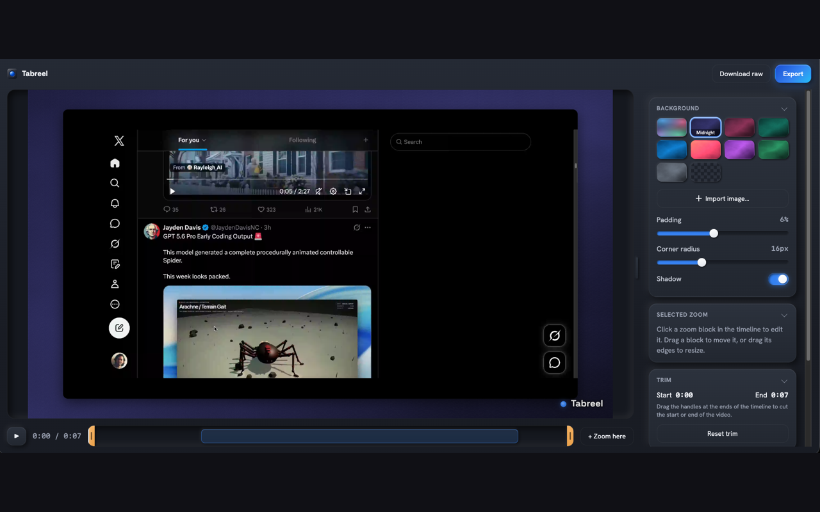The image size is (820, 512).
Task: Click the share upload icon on post
Action: 368,209
